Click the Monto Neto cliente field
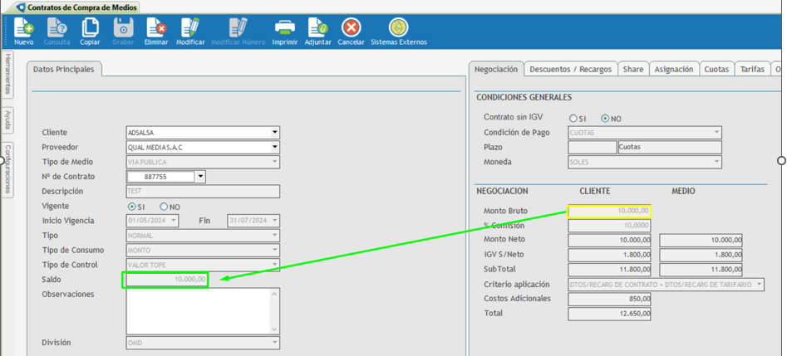Viewport: 787px width, 356px height. pyautogui.click(x=610, y=241)
